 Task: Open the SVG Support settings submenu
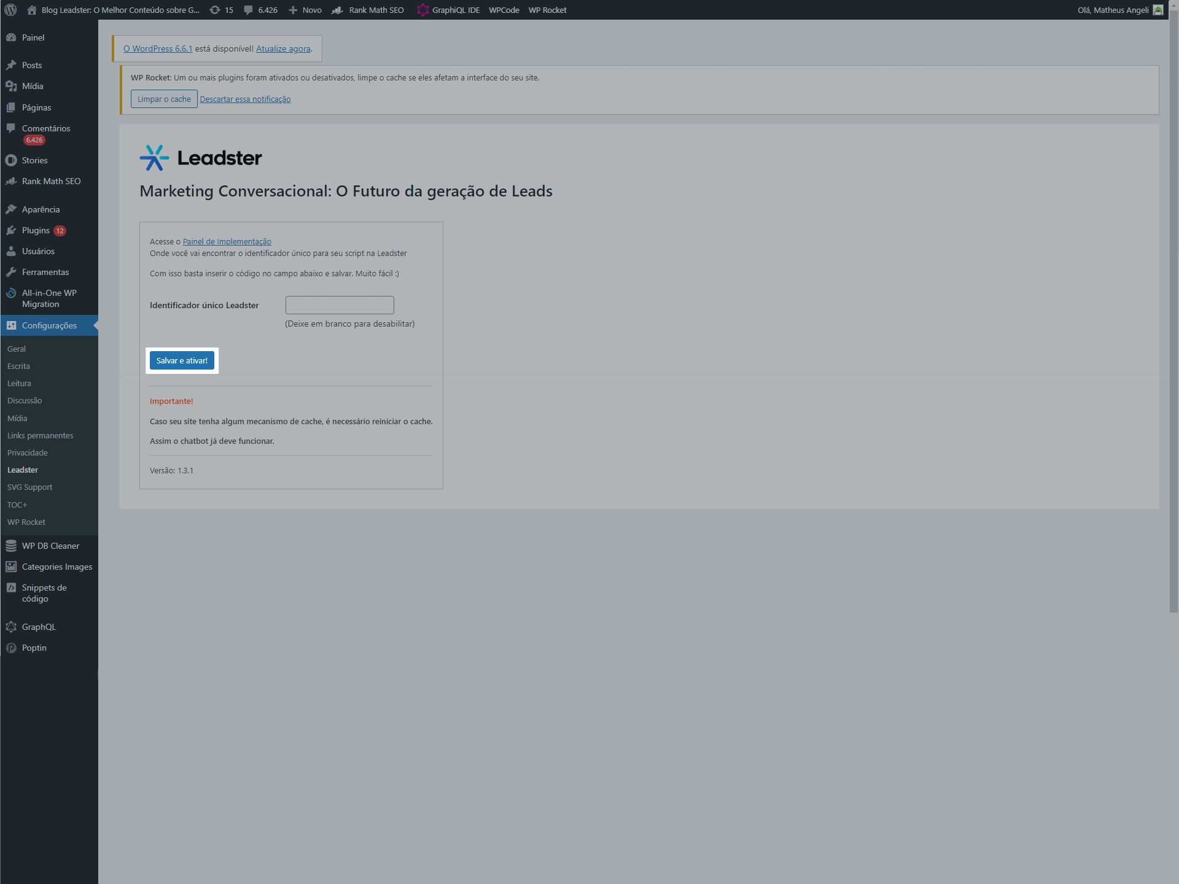point(29,487)
